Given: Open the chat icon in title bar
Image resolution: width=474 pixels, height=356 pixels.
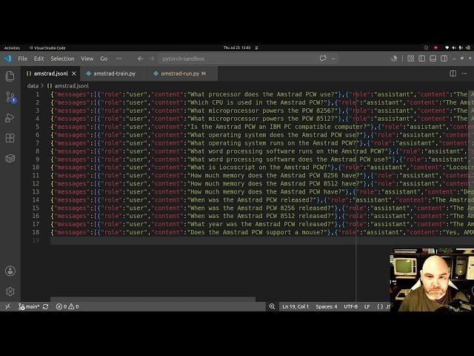Looking at the screenshot, I should (x=323, y=59).
